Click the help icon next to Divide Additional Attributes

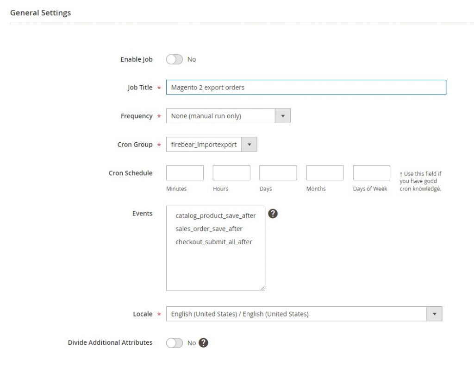(203, 343)
